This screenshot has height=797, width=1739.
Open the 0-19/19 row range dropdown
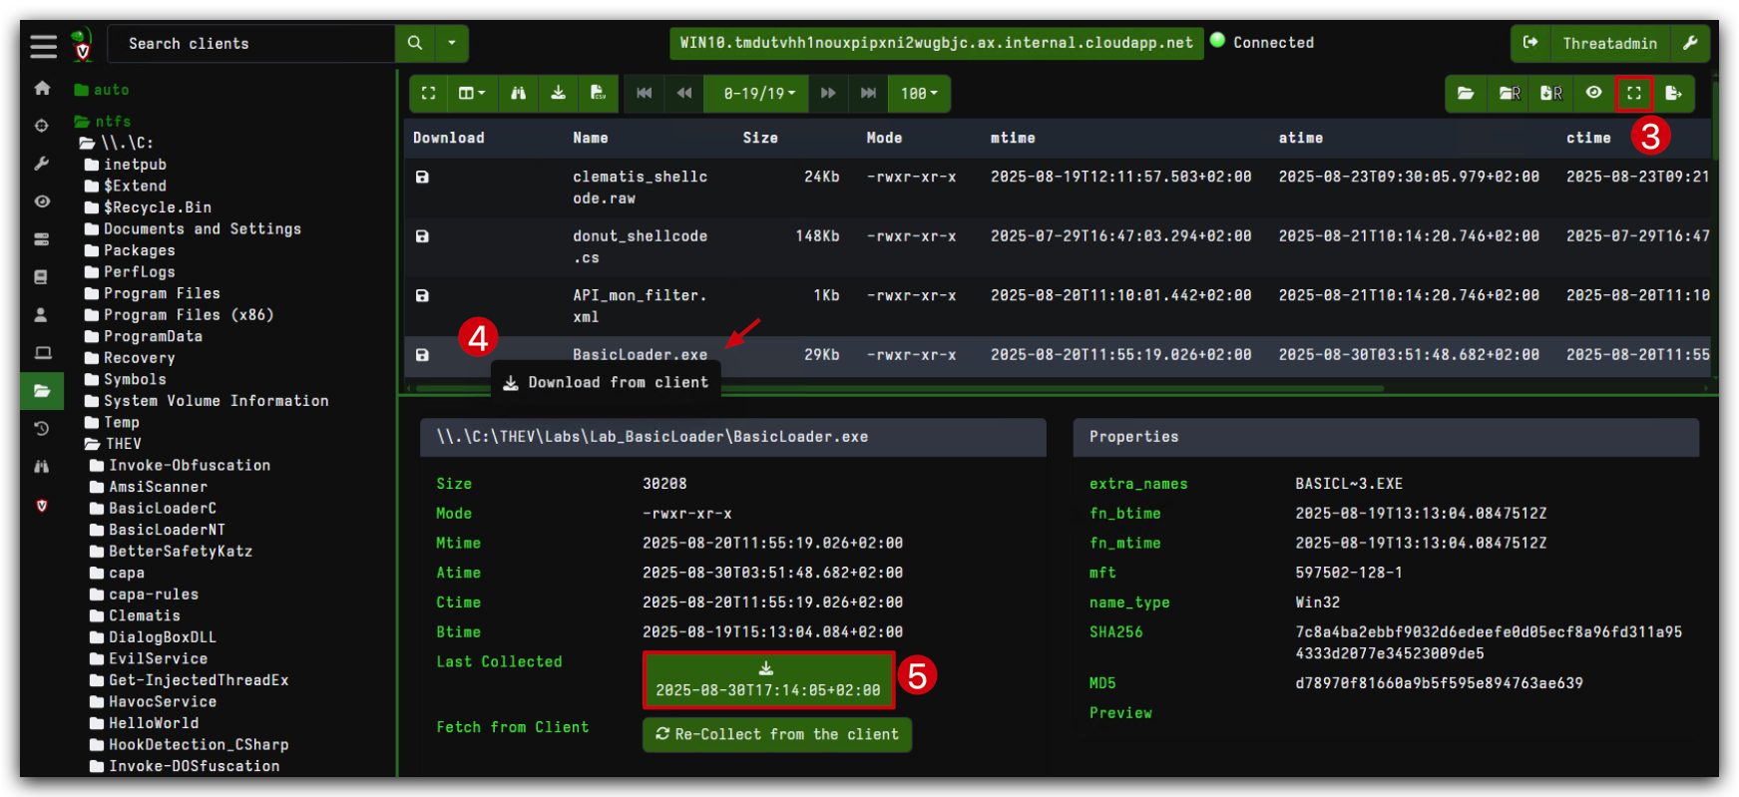click(x=759, y=93)
